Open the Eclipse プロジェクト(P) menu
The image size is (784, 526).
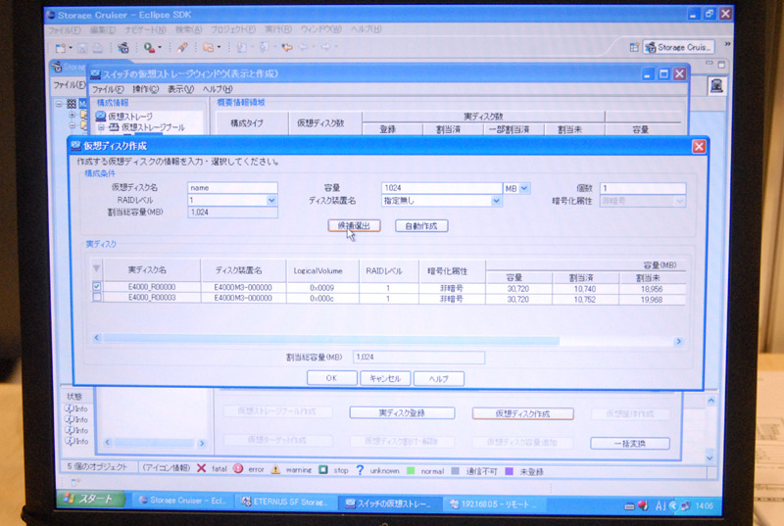[x=233, y=30]
